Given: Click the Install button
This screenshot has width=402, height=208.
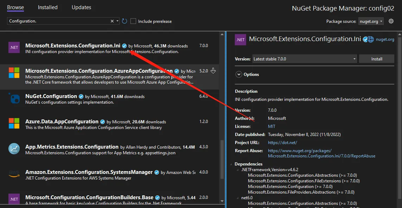Looking at the screenshot, I should [x=377, y=59].
